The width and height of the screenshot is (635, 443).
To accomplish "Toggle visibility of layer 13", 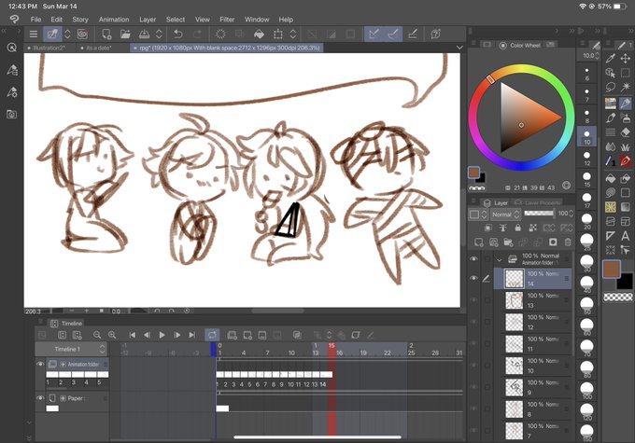I will 473,300.
